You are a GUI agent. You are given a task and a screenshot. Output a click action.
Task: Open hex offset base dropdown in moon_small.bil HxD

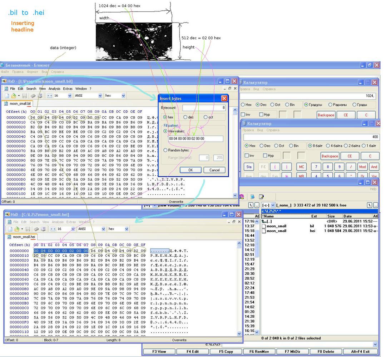click(123, 96)
